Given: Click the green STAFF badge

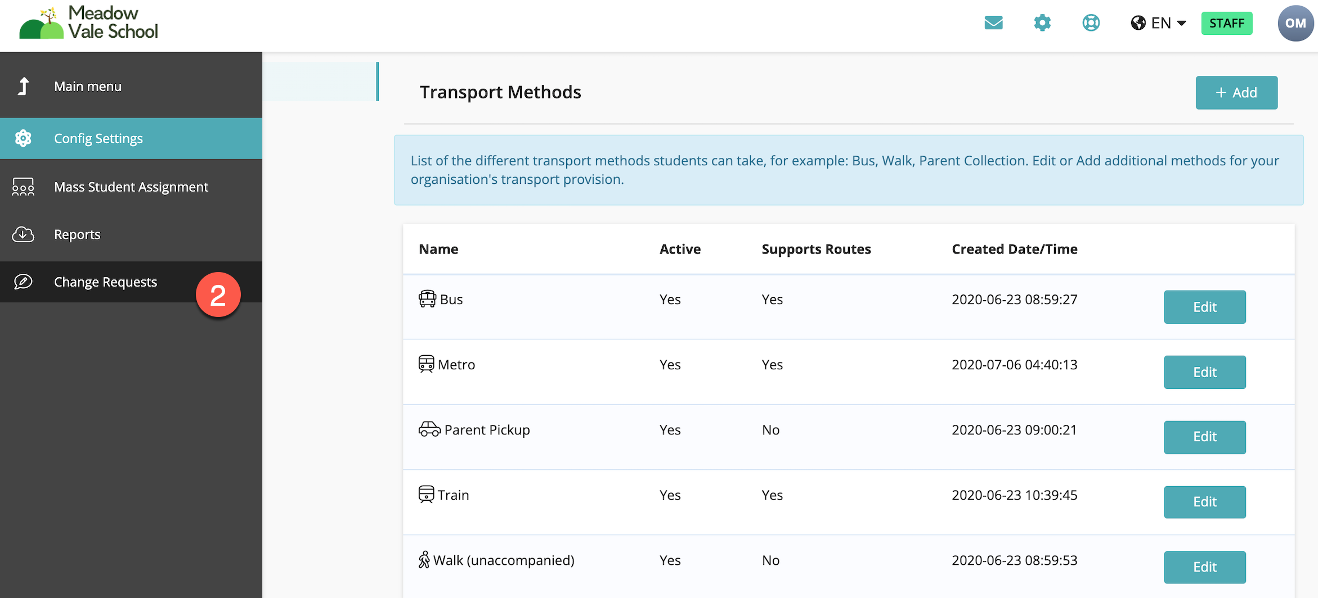Looking at the screenshot, I should 1227,24.
